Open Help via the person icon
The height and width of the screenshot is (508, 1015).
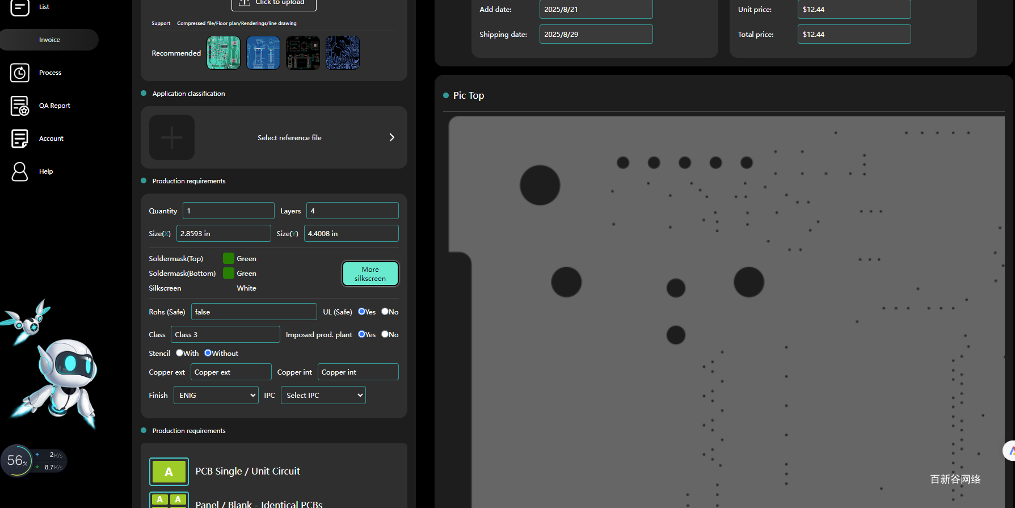point(20,171)
